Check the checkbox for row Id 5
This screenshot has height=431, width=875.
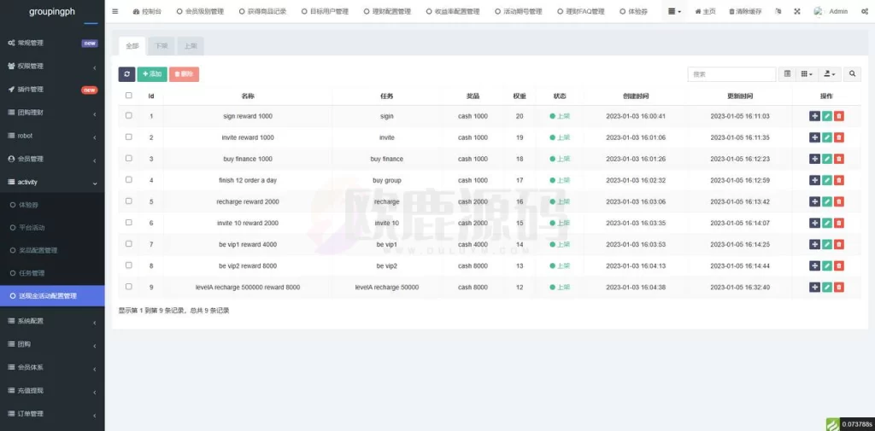coord(129,201)
